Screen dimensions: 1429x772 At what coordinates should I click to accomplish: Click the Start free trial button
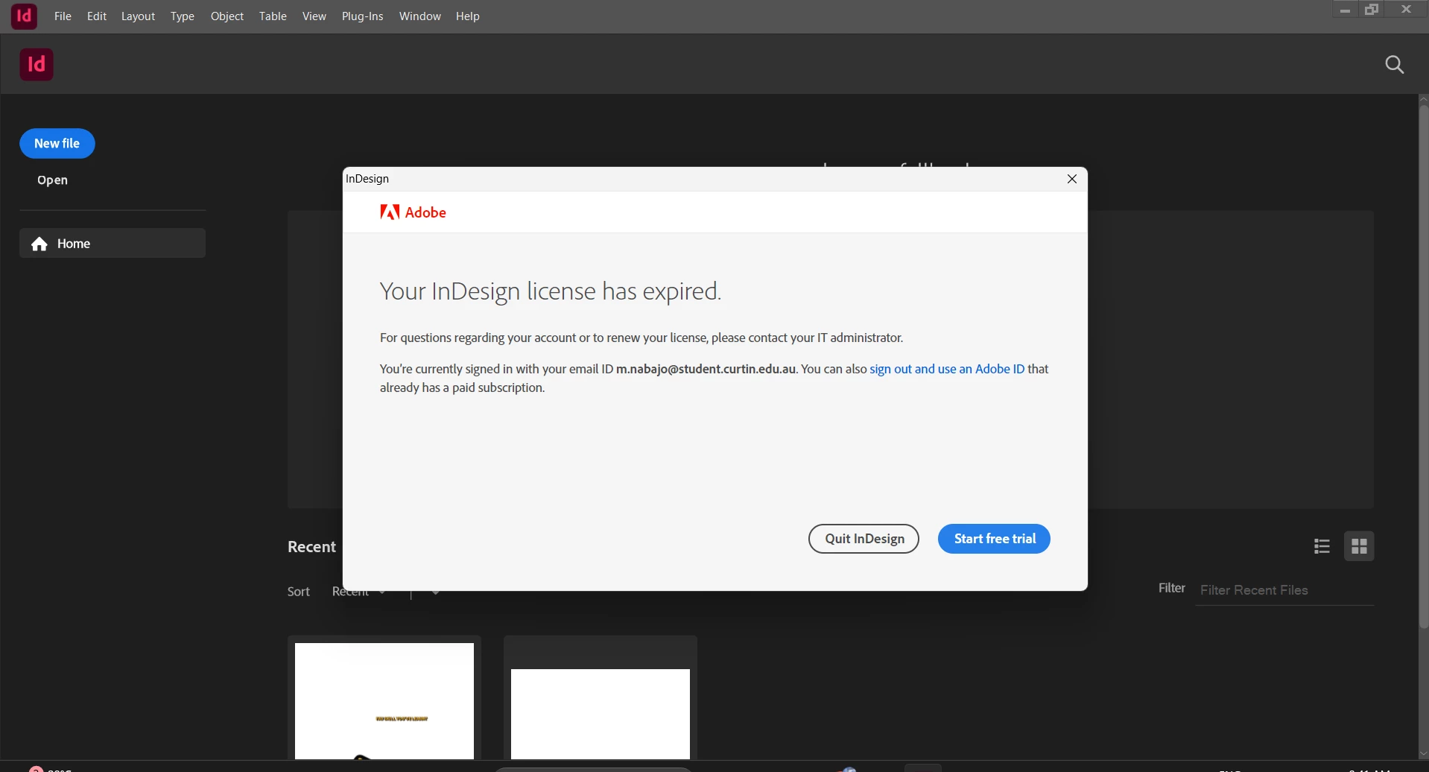(x=994, y=539)
